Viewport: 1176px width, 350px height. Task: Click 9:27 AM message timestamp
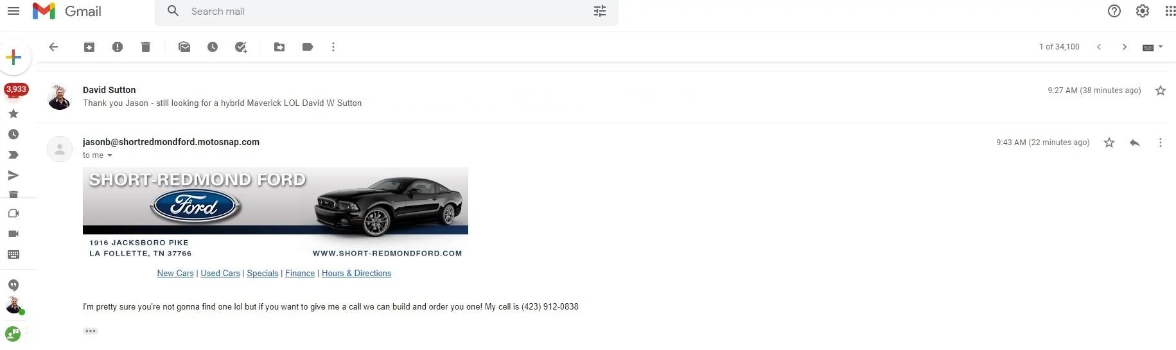coord(1094,91)
